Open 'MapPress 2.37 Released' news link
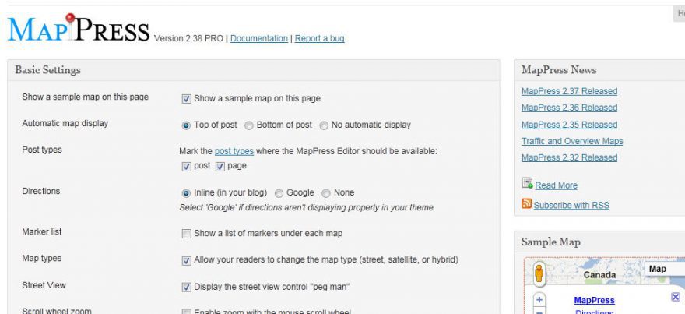This screenshot has width=685, height=314. point(569,91)
